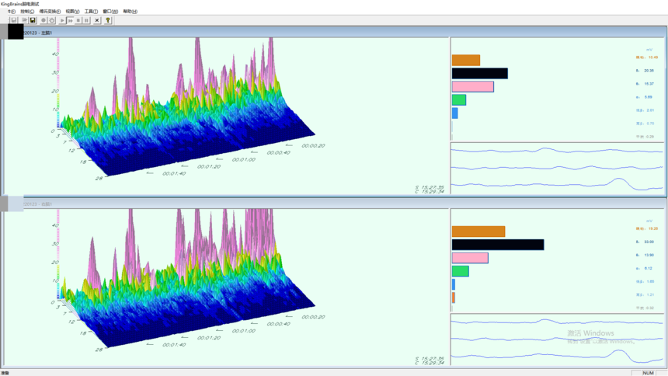
Task: Open the 工具(T) menu
Action: pos(91,12)
